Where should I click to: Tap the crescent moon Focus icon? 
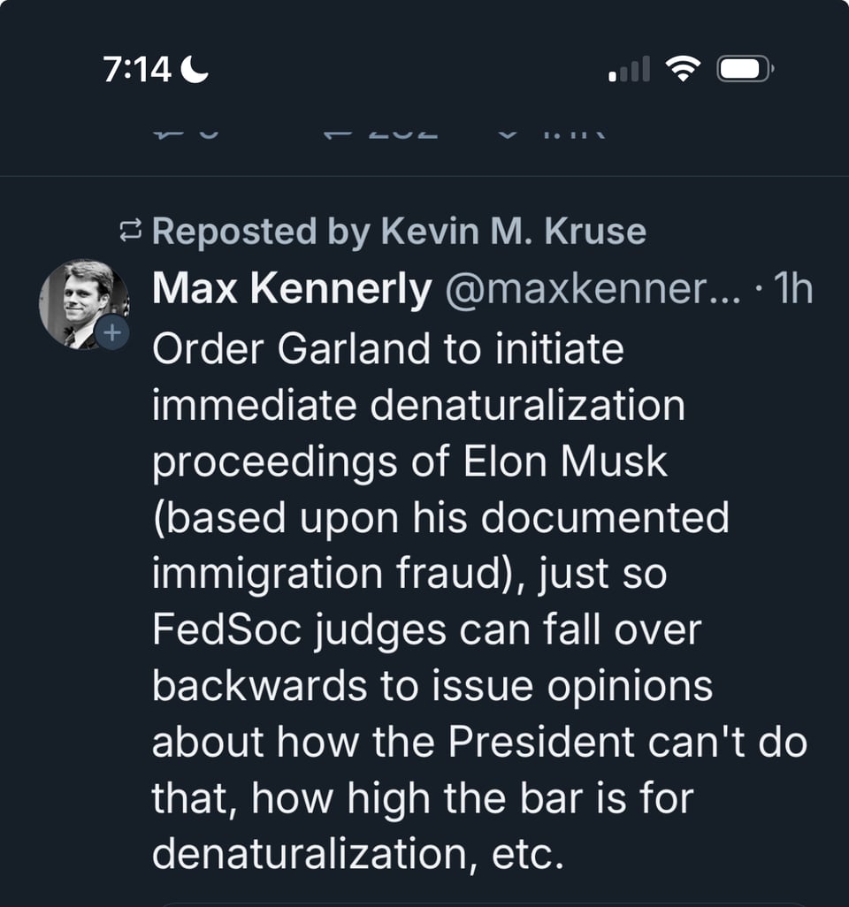195,70
